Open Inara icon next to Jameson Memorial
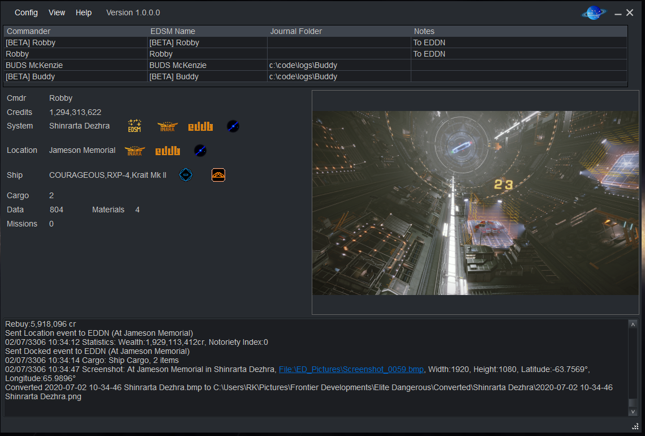 pyautogui.click(x=135, y=151)
